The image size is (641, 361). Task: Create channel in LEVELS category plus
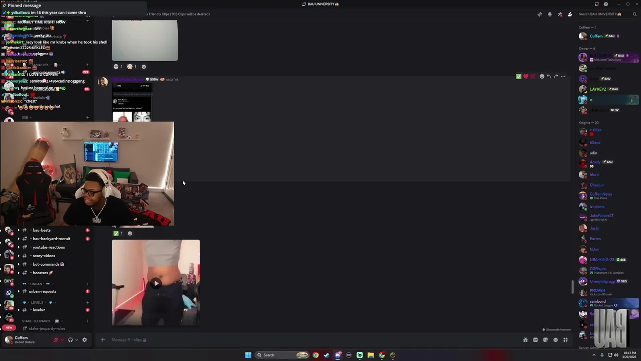88,303
